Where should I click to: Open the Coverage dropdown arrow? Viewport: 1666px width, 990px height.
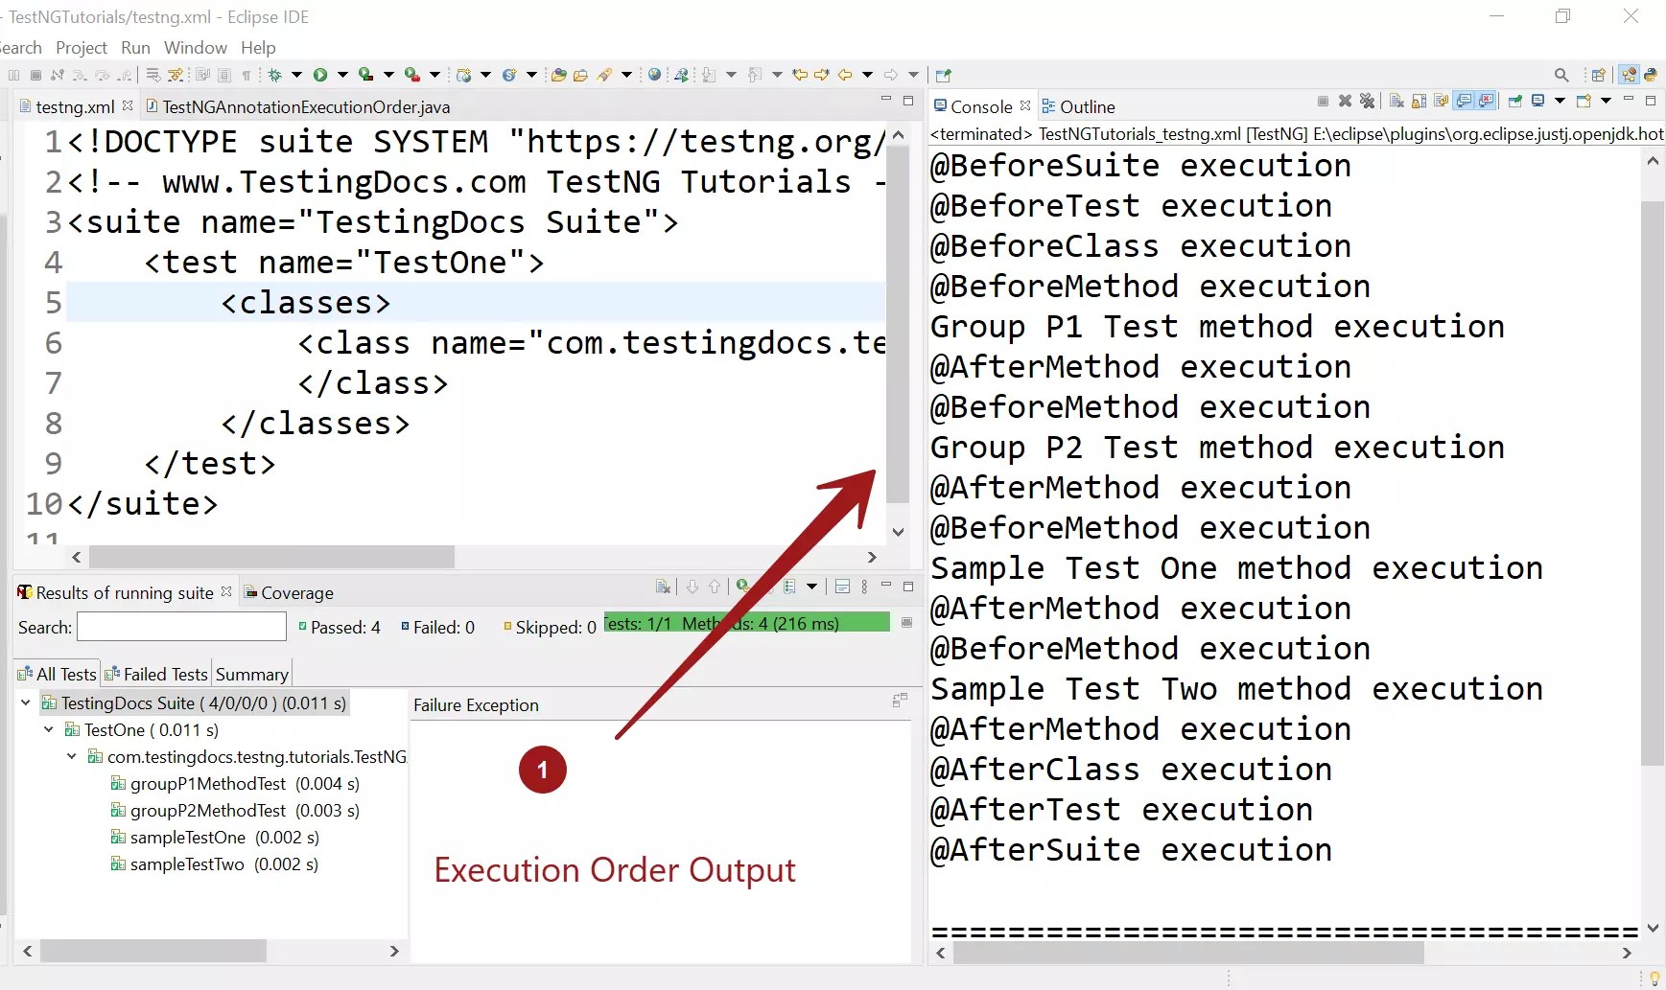388,75
